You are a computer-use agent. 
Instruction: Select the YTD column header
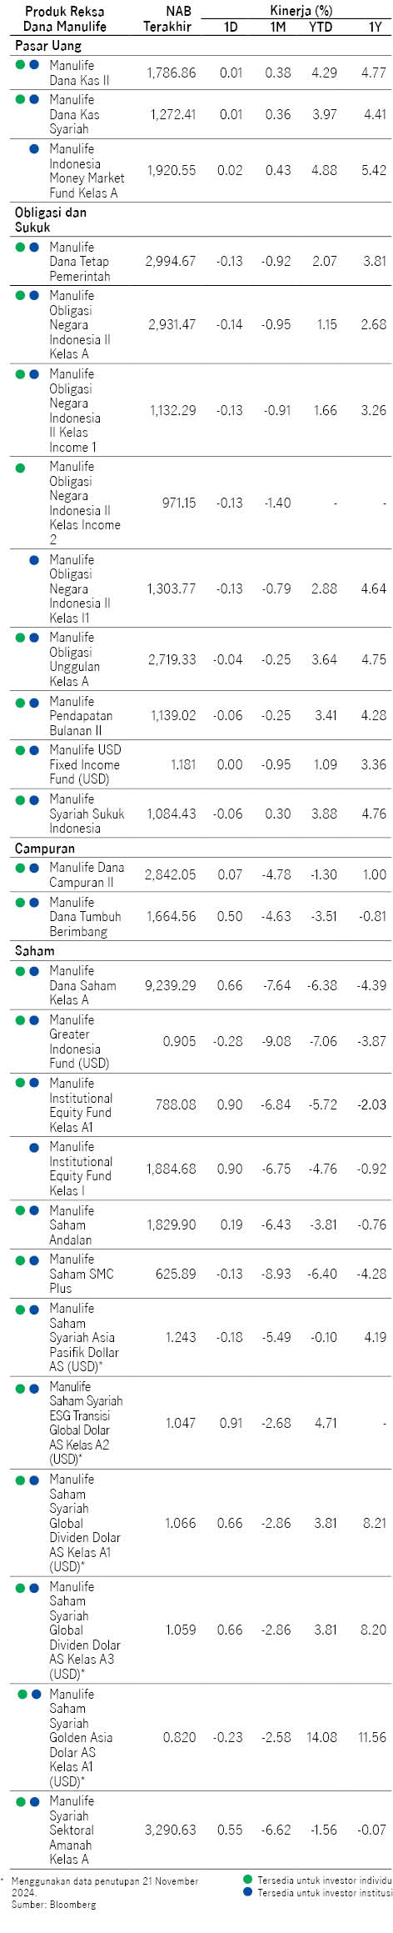(x=321, y=27)
